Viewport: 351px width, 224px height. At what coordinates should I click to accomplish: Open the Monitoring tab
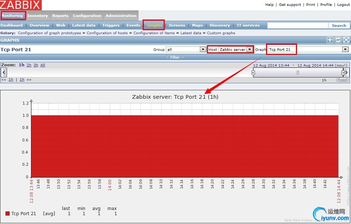(13, 15)
